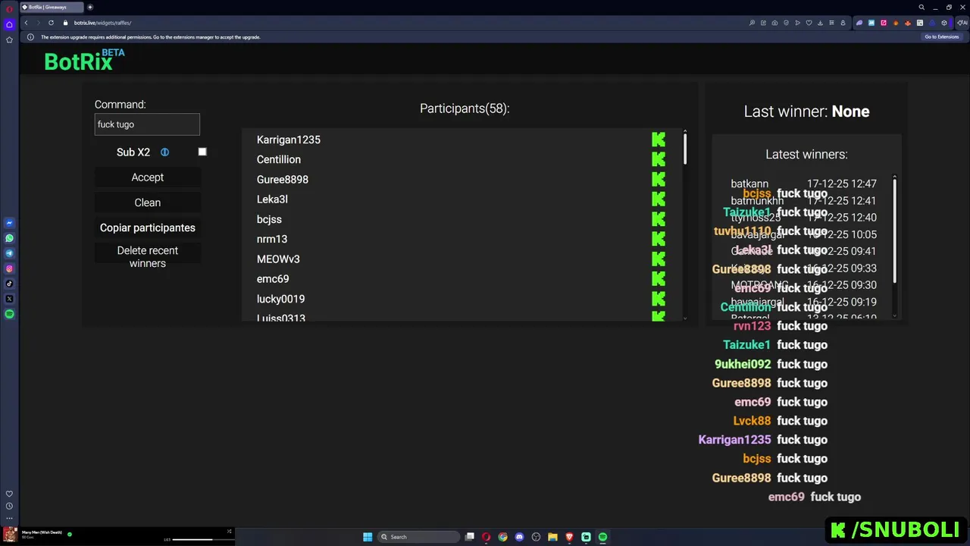
Task: Click the Sub X2 info icon
Action: point(164,152)
